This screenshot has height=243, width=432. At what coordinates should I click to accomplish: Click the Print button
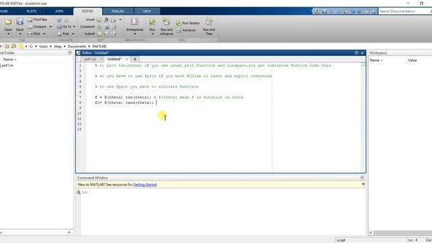[34, 34]
